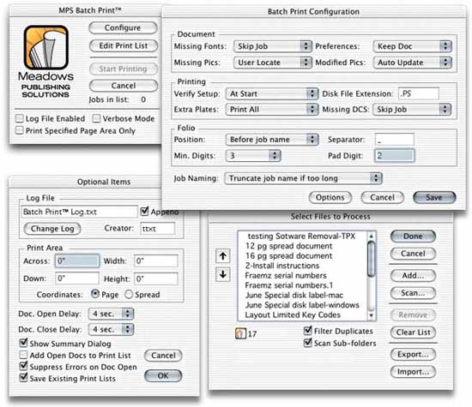
Task: Open the Extra Plates dropdown
Action: click(x=272, y=110)
